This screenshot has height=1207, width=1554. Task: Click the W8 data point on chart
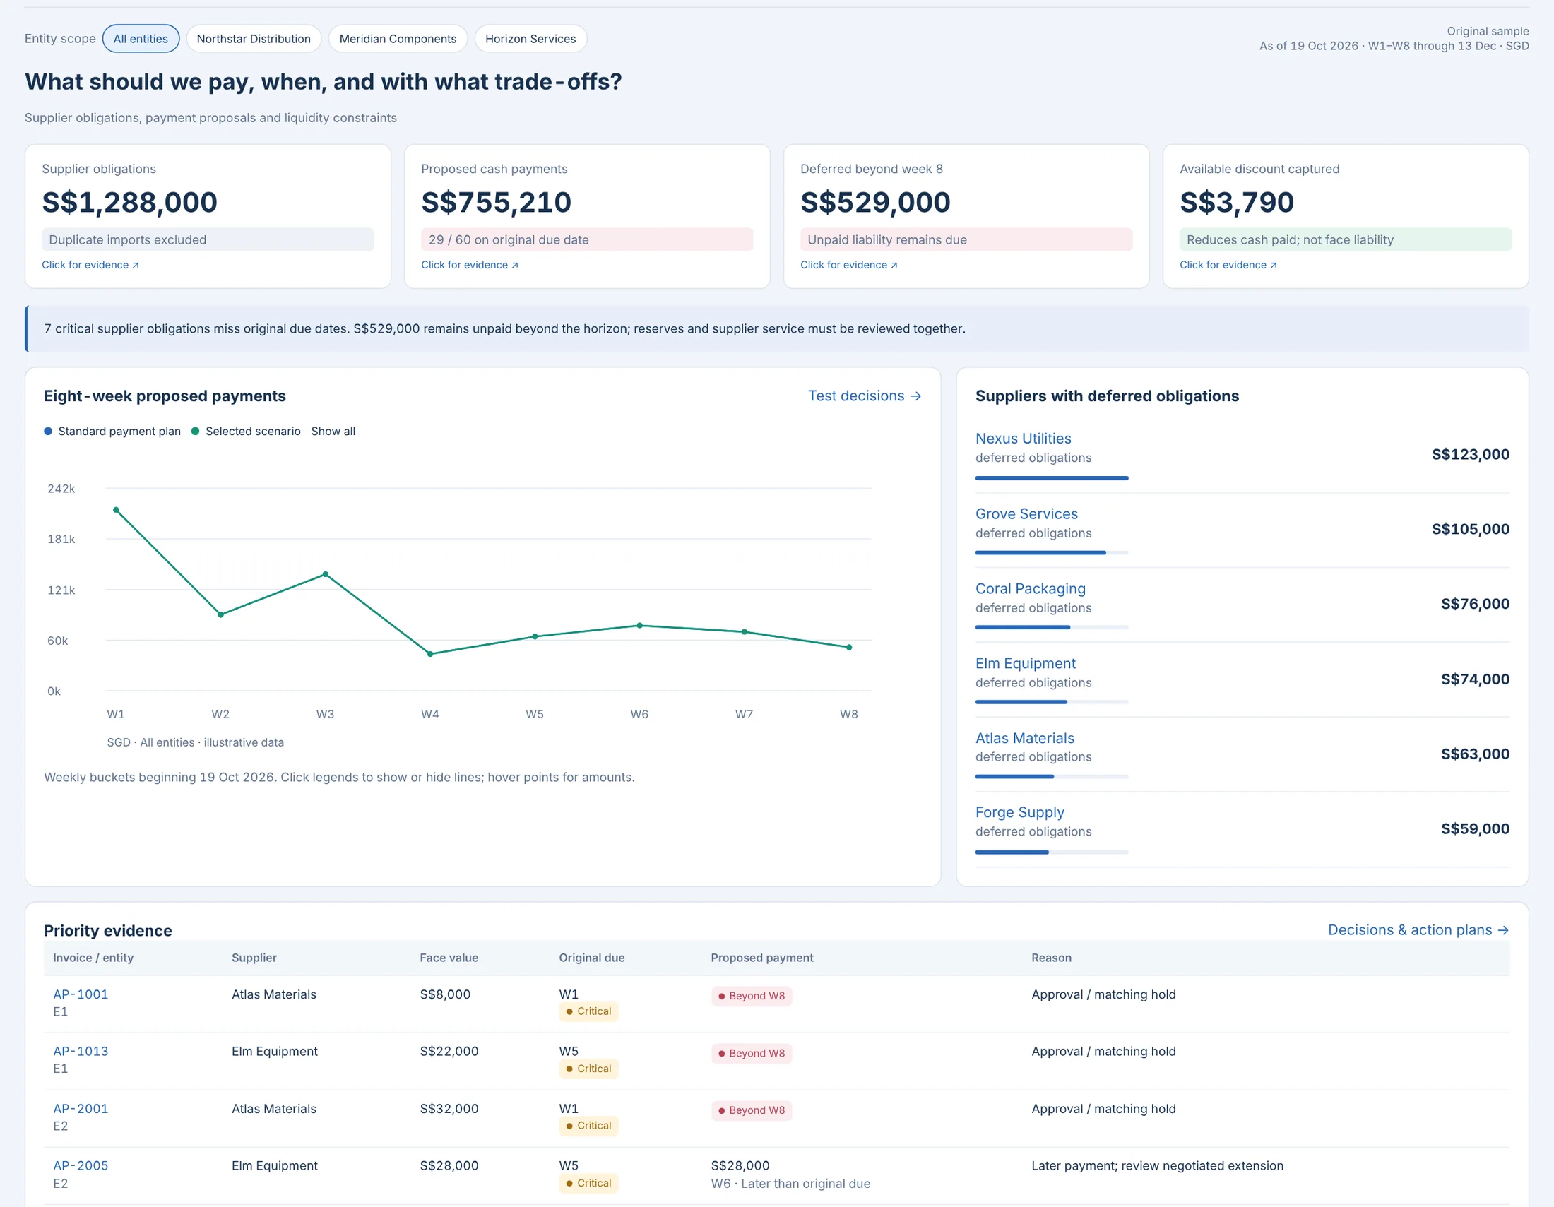click(x=849, y=647)
